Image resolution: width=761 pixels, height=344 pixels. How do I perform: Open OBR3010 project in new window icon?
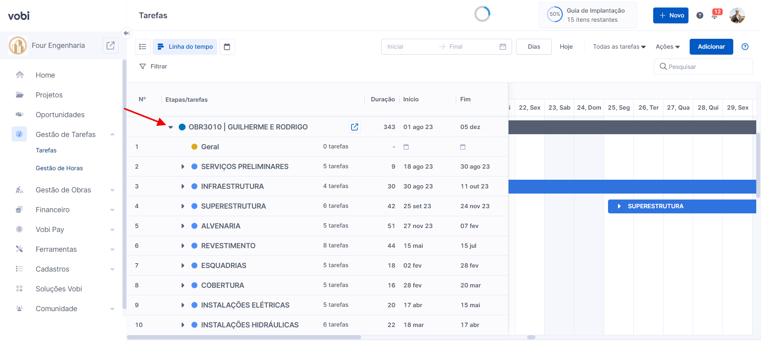click(354, 127)
